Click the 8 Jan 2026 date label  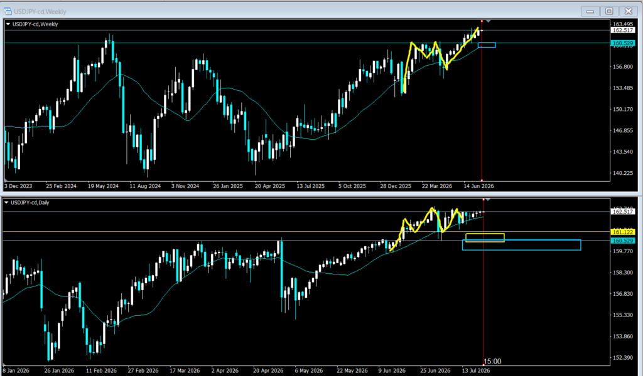click(x=16, y=371)
